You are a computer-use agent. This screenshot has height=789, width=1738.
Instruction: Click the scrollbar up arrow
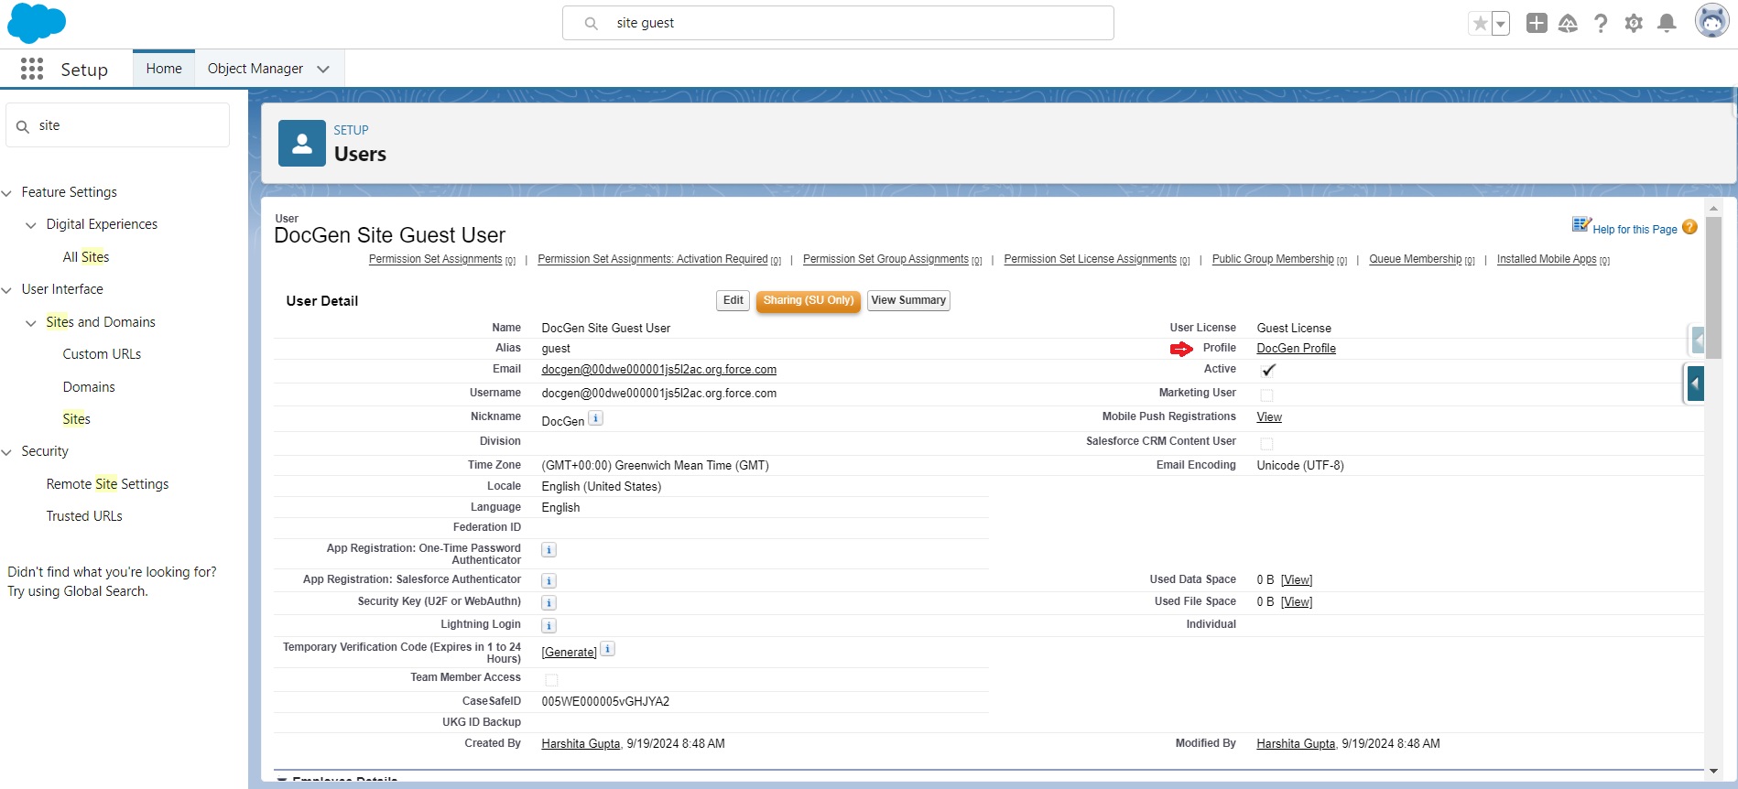tap(1713, 208)
